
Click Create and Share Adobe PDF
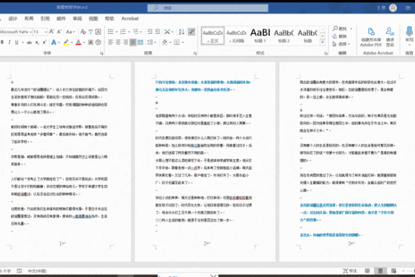pyautogui.click(x=371, y=37)
